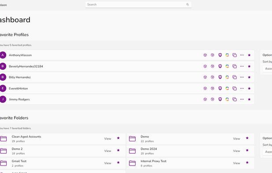272x173 pixels.
Task: Open View link for Demo 2 folder
Action: click(x=107, y=151)
